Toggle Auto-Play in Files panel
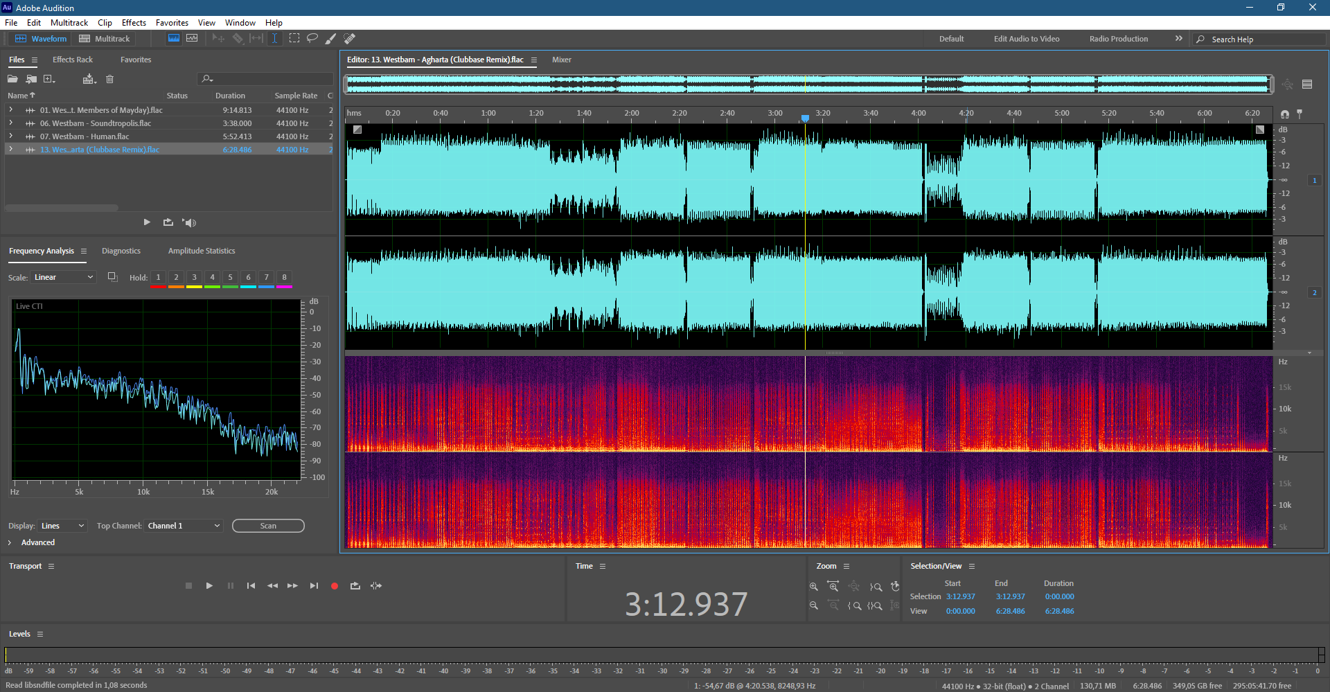Viewport: 1330px width, 692px height. pos(189,222)
